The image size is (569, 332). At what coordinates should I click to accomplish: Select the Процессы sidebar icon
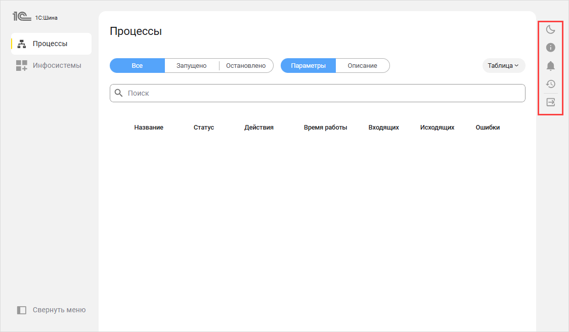(21, 44)
